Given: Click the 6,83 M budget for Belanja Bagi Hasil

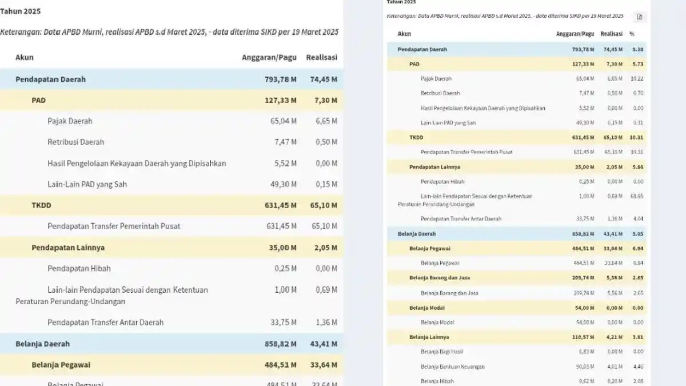Looking at the screenshot, I should [x=587, y=352].
